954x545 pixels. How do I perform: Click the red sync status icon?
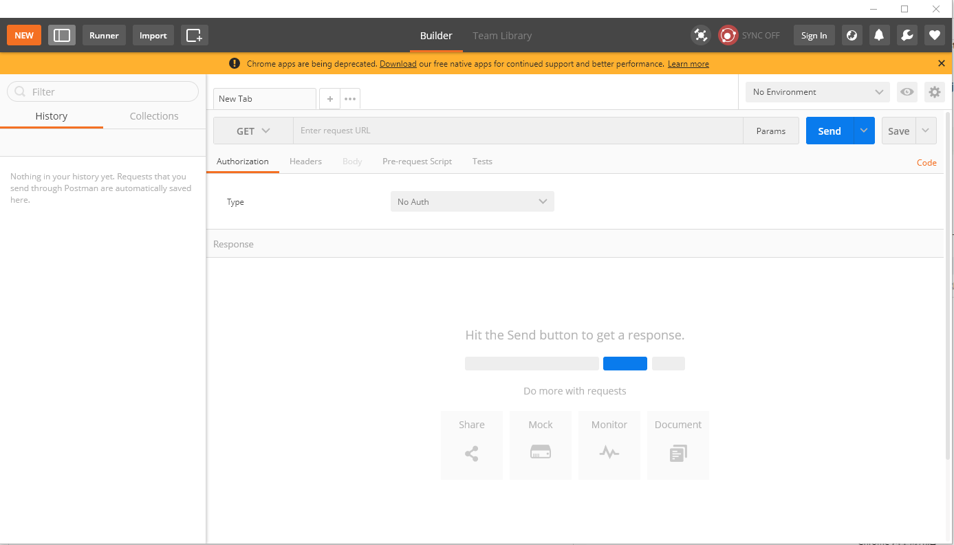tap(728, 35)
